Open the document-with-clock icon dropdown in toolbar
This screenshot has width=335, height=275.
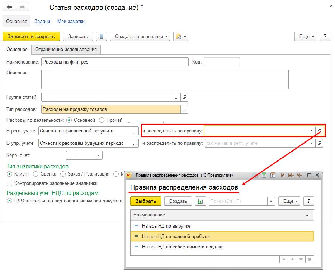pyautogui.click(x=180, y=36)
